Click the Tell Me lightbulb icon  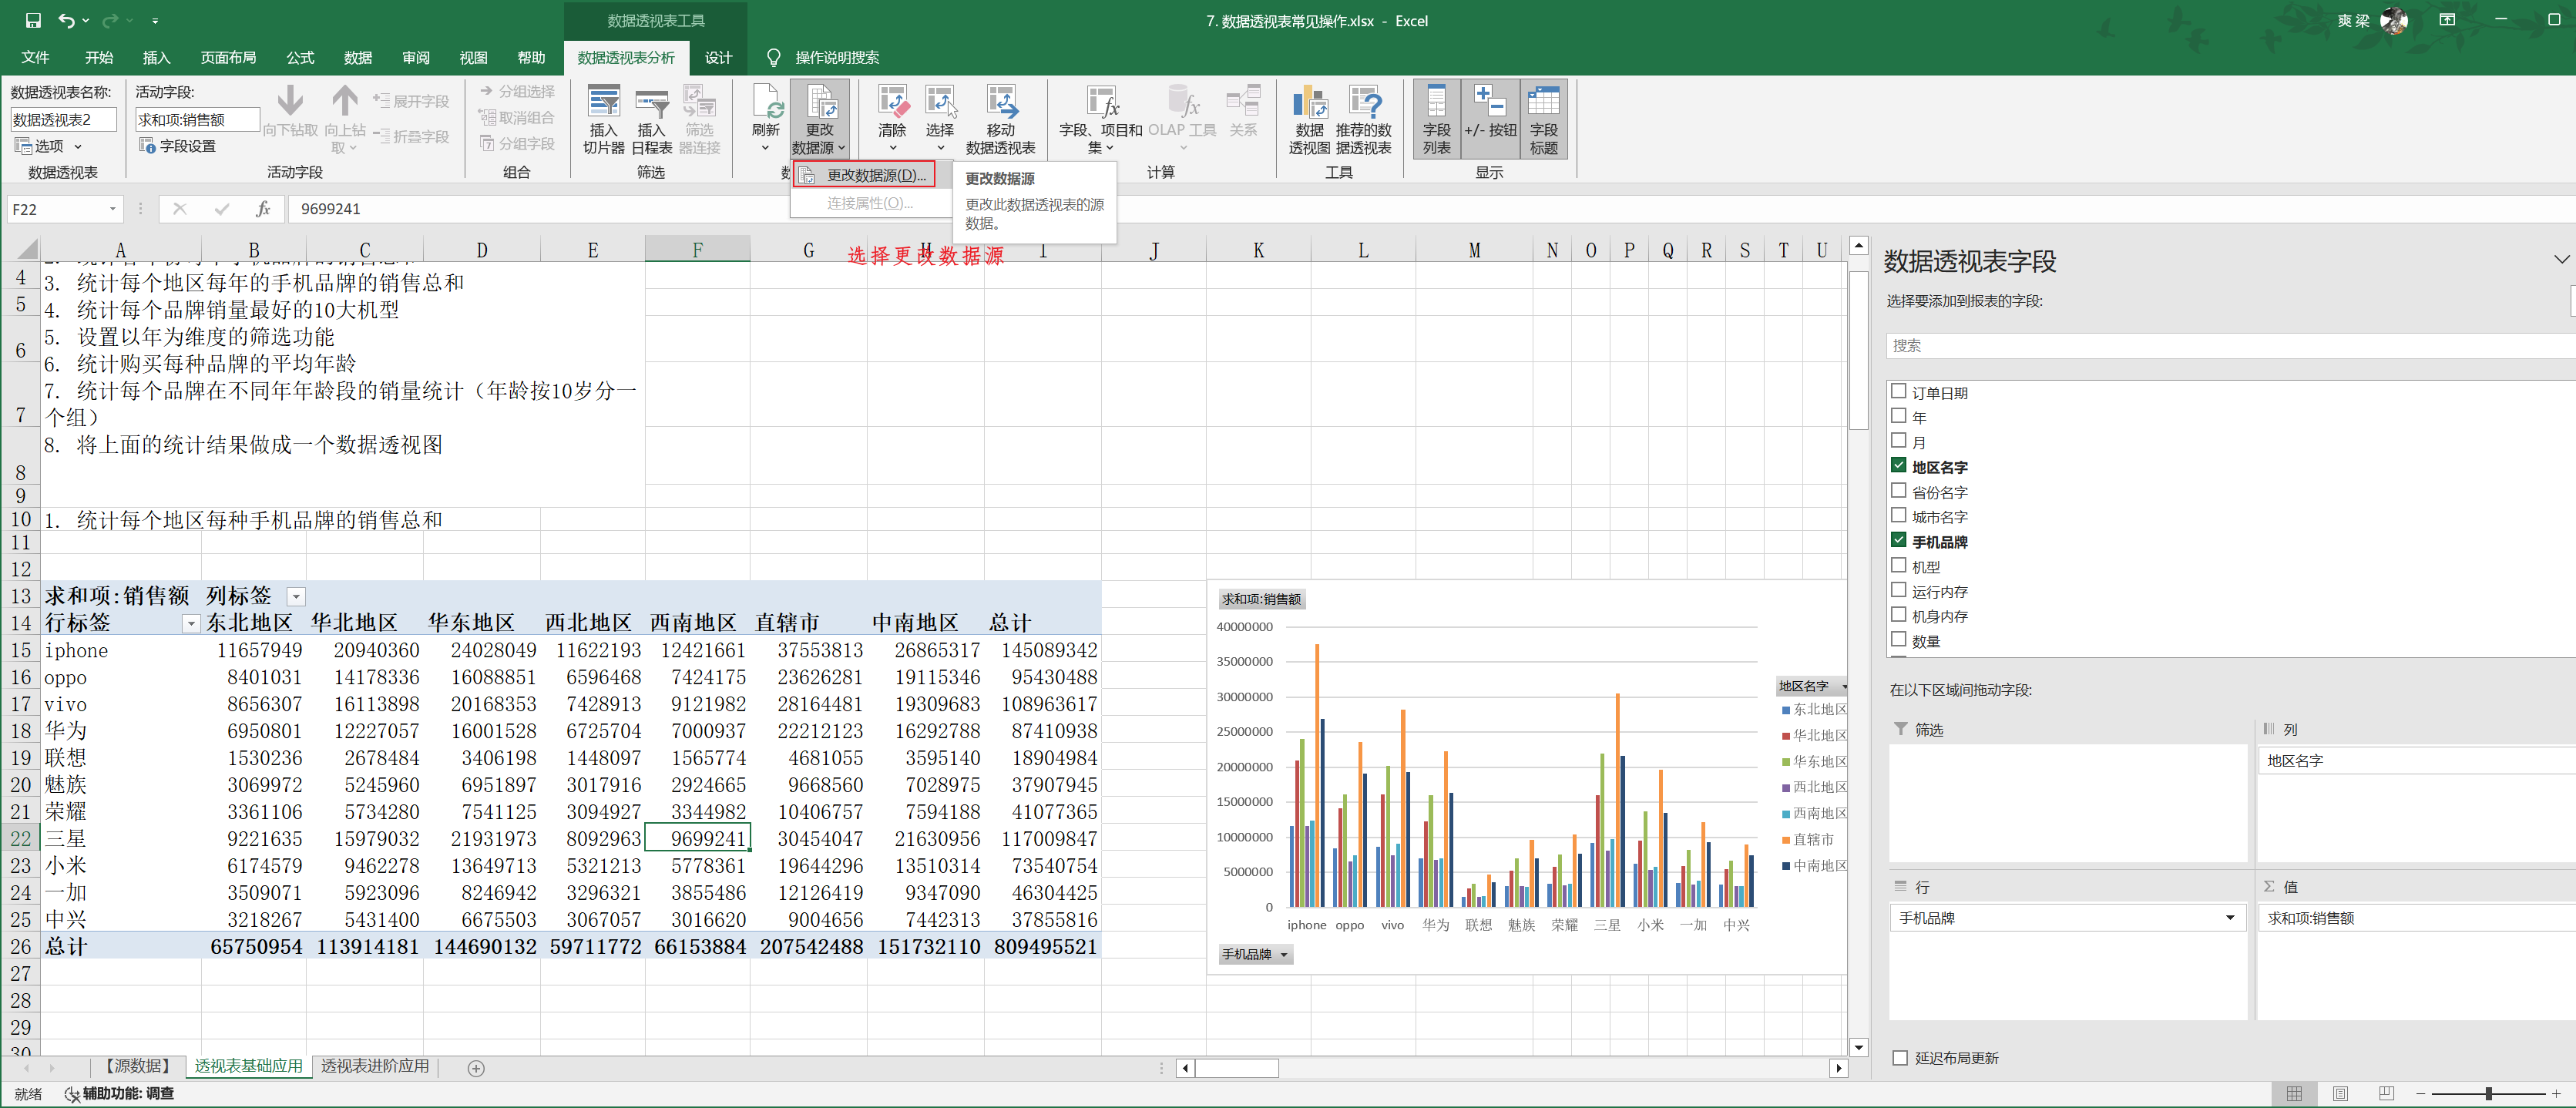[774, 58]
